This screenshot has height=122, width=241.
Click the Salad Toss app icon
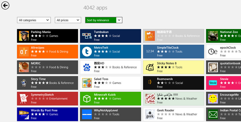tap(87, 83)
